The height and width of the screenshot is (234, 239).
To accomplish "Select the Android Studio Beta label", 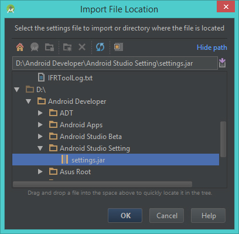I will click(91, 137).
